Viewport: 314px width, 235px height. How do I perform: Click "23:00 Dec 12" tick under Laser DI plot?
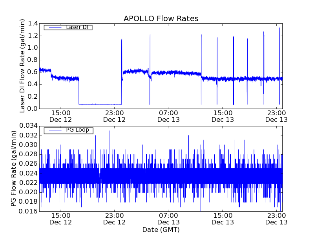[114, 116]
